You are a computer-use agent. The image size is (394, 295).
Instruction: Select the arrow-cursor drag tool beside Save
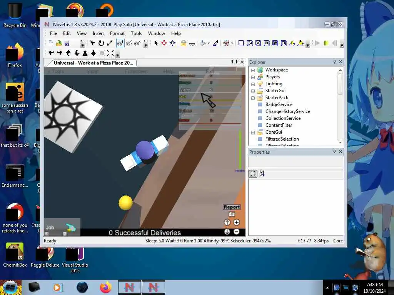tap(92, 43)
